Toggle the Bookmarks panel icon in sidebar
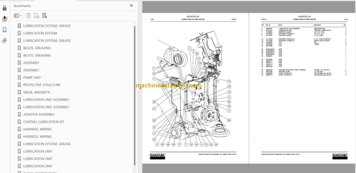The image size is (356, 173). [5, 30]
